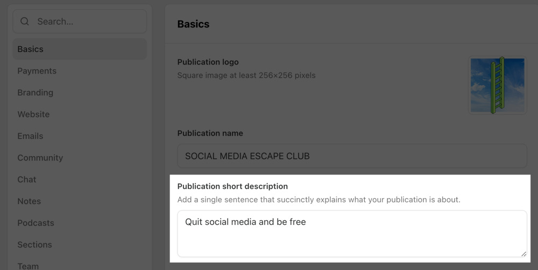Click the ladder publication logo image
The width and height of the screenshot is (538, 270).
pyautogui.click(x=497, y=85)
